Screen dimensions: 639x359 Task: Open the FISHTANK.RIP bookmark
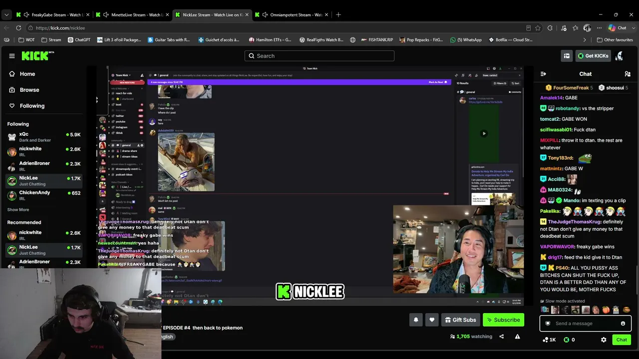377,40
